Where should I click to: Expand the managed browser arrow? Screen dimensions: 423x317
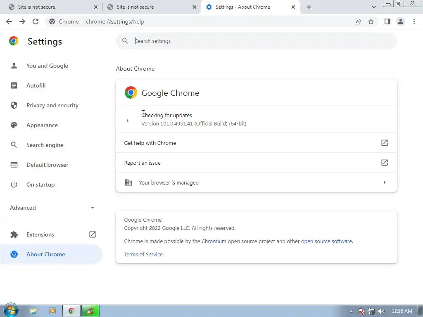tap(385, 182)
